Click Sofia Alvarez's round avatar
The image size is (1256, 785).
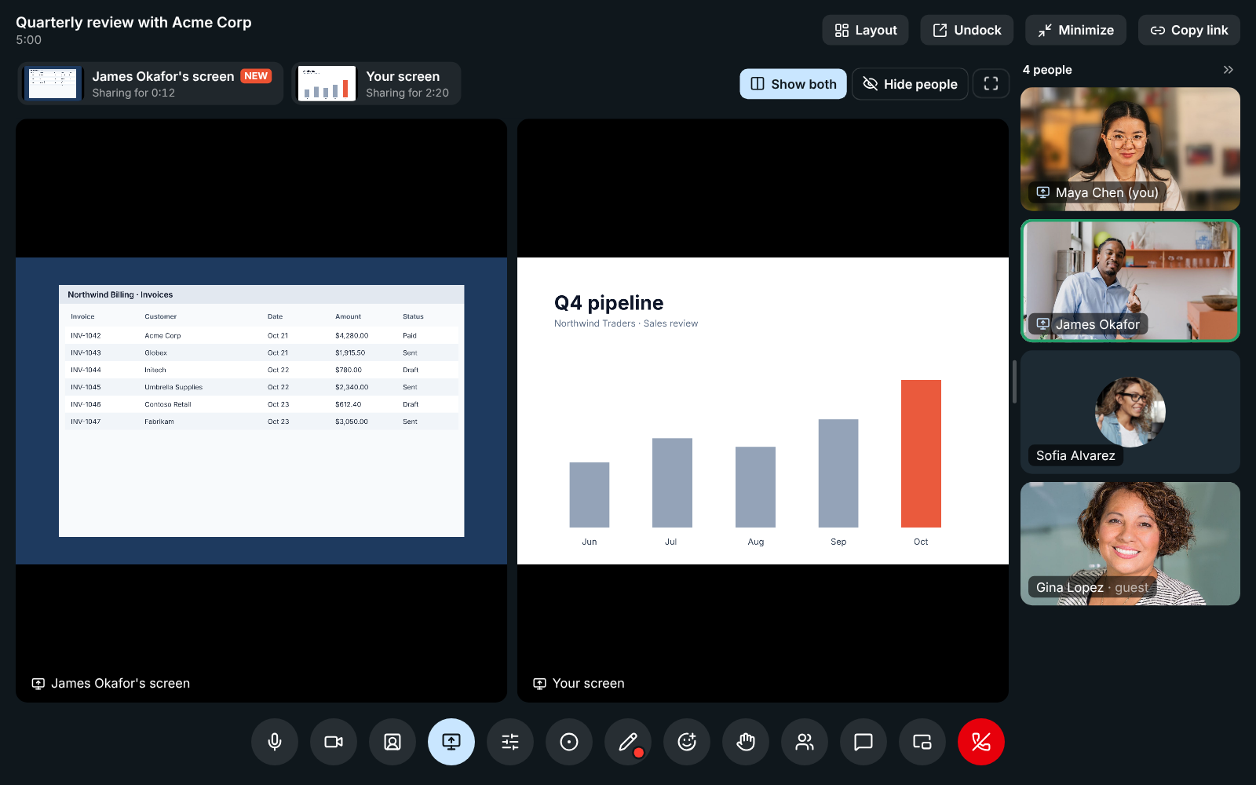(x=1130, y=412)
